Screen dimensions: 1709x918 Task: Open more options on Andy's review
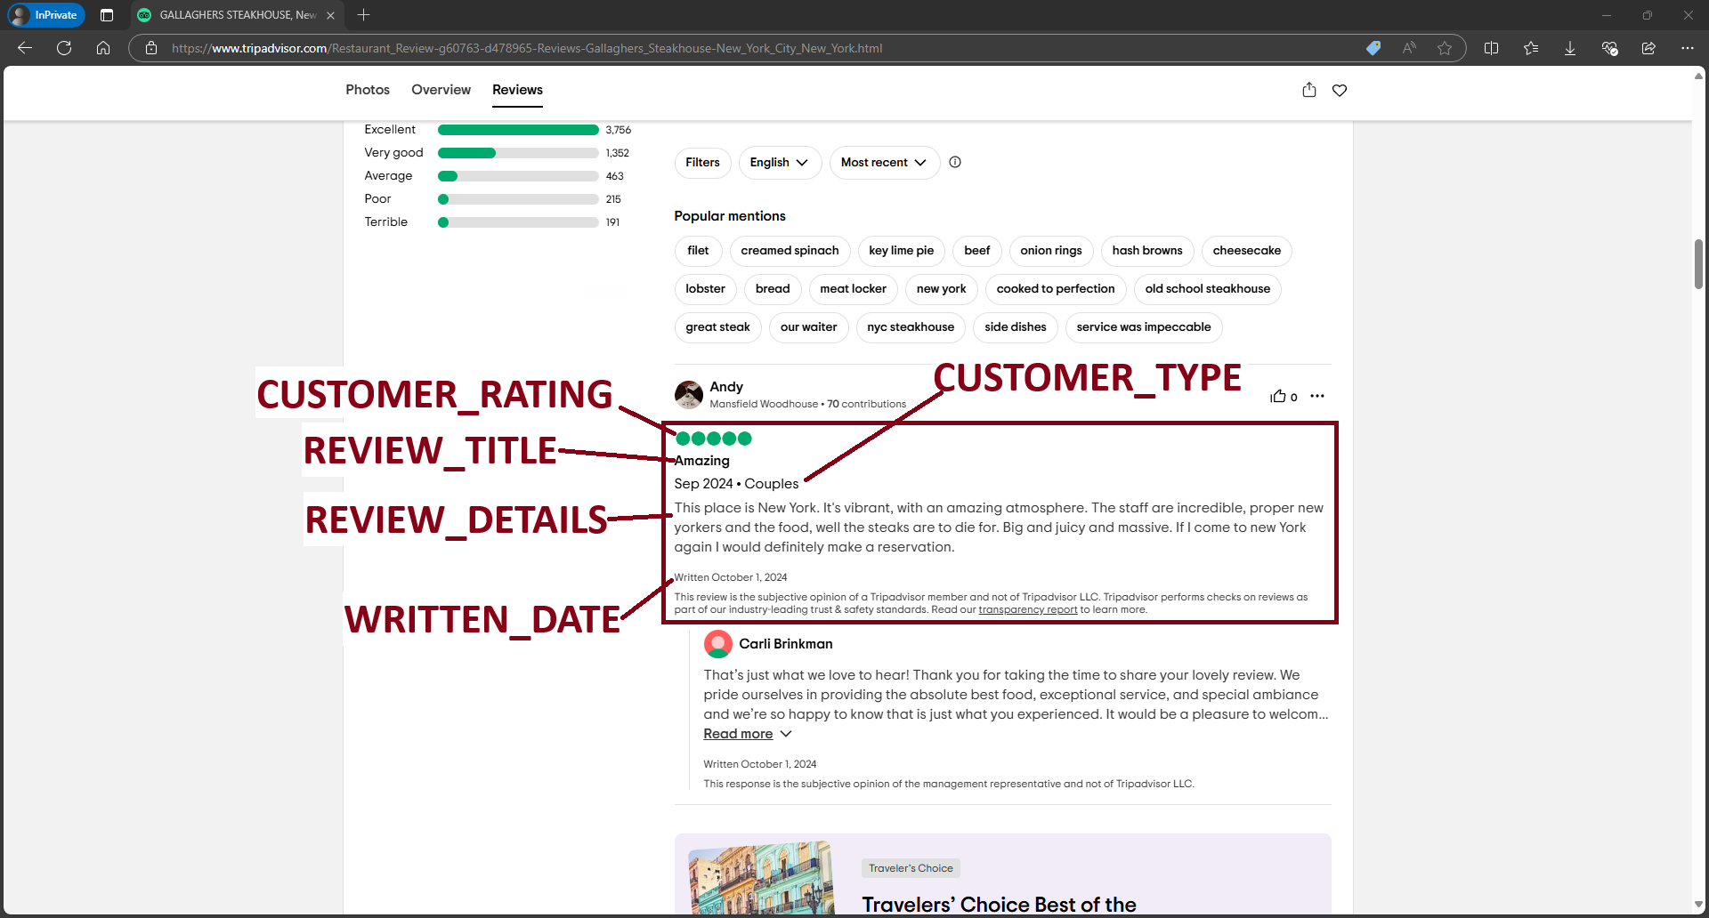[1317, 396]
